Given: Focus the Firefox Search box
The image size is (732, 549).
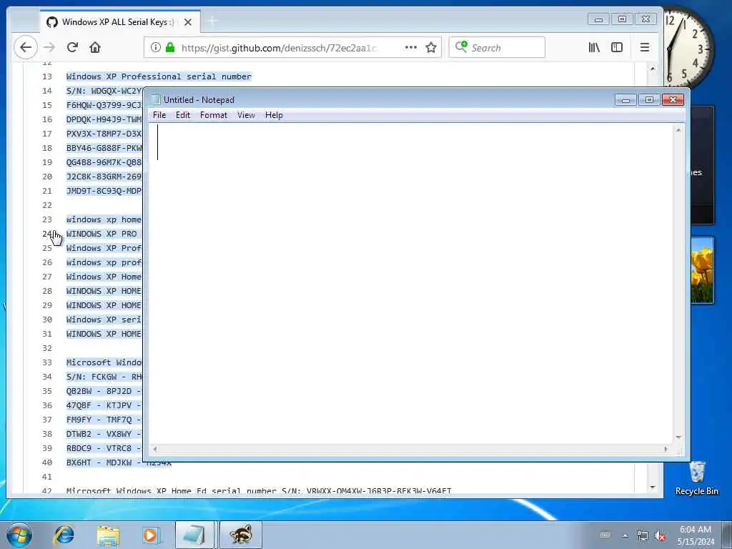Looking at the screenshot, I should click(497, 48).
